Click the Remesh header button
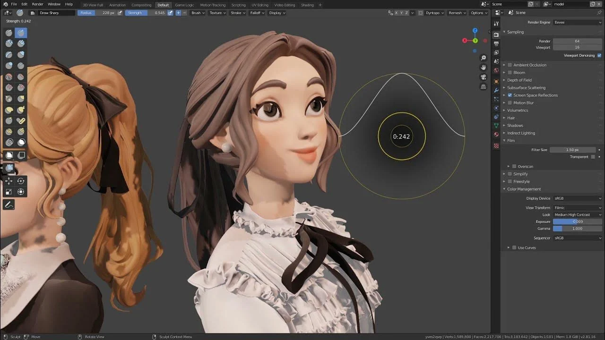The height and width of the screenshot is (340, 605). point(457,13)
